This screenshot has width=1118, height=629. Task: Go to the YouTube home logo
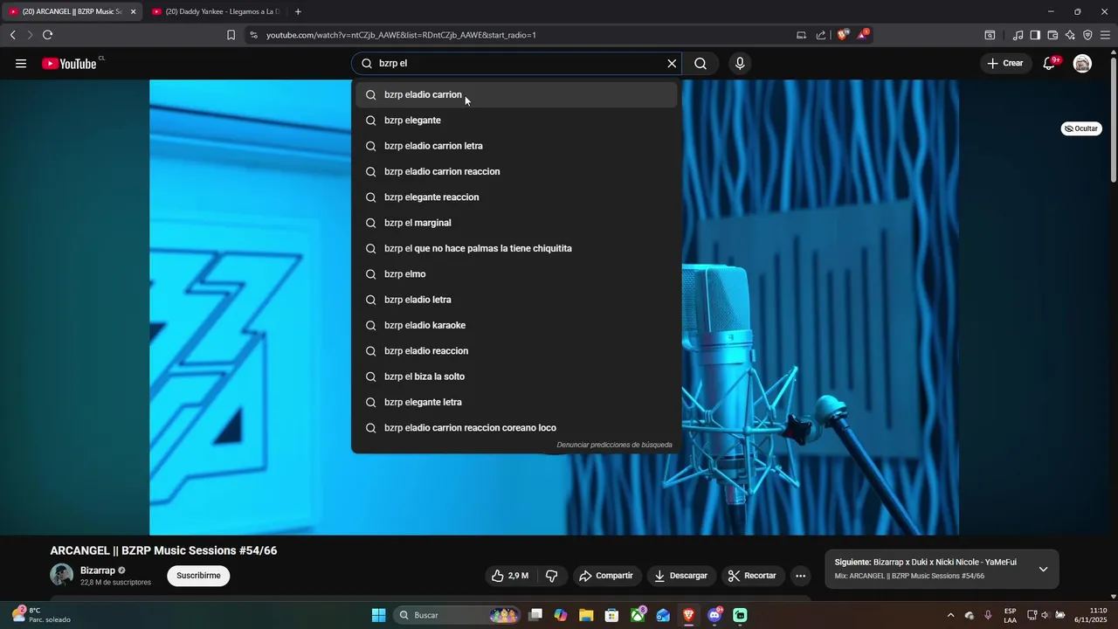pos(69,64)
